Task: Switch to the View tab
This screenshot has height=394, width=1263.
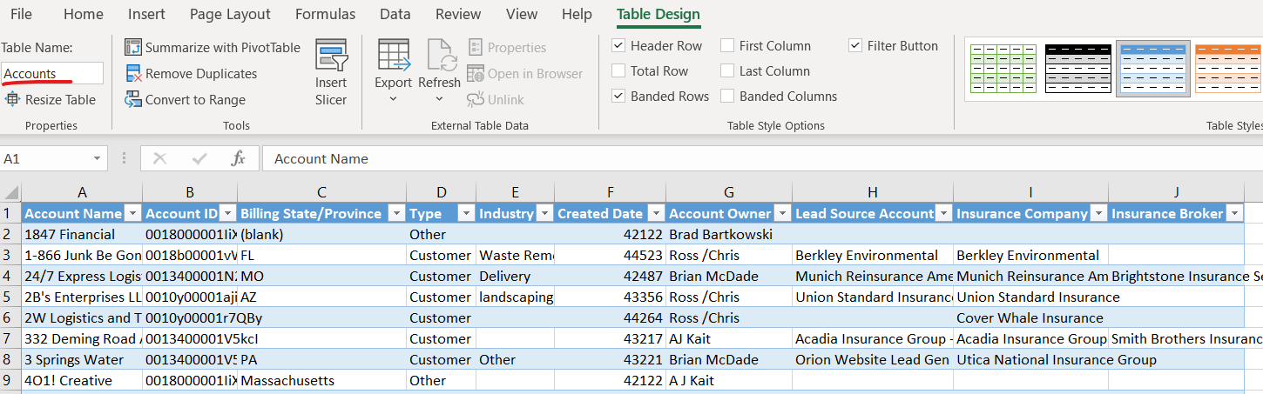Action: [x=522, y=14]
